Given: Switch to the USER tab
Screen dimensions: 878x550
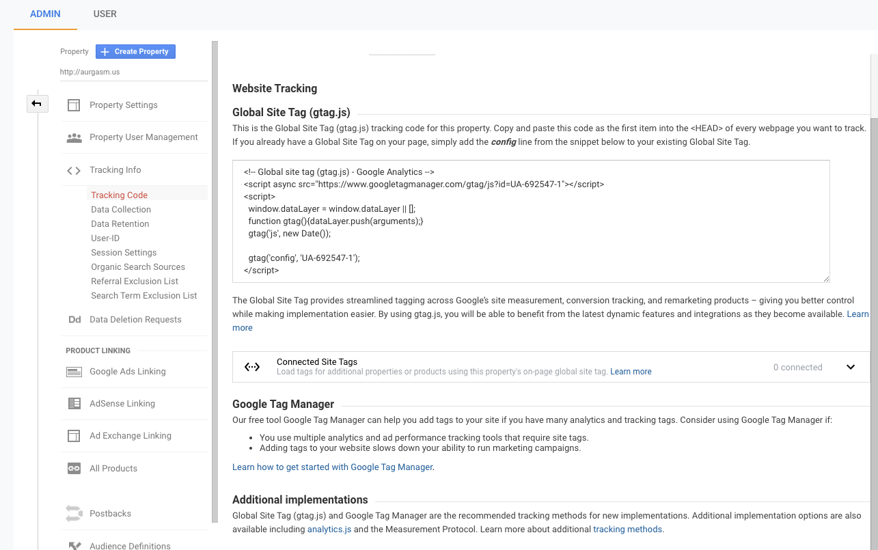Looking at the screenshot, I should point(105,14).
